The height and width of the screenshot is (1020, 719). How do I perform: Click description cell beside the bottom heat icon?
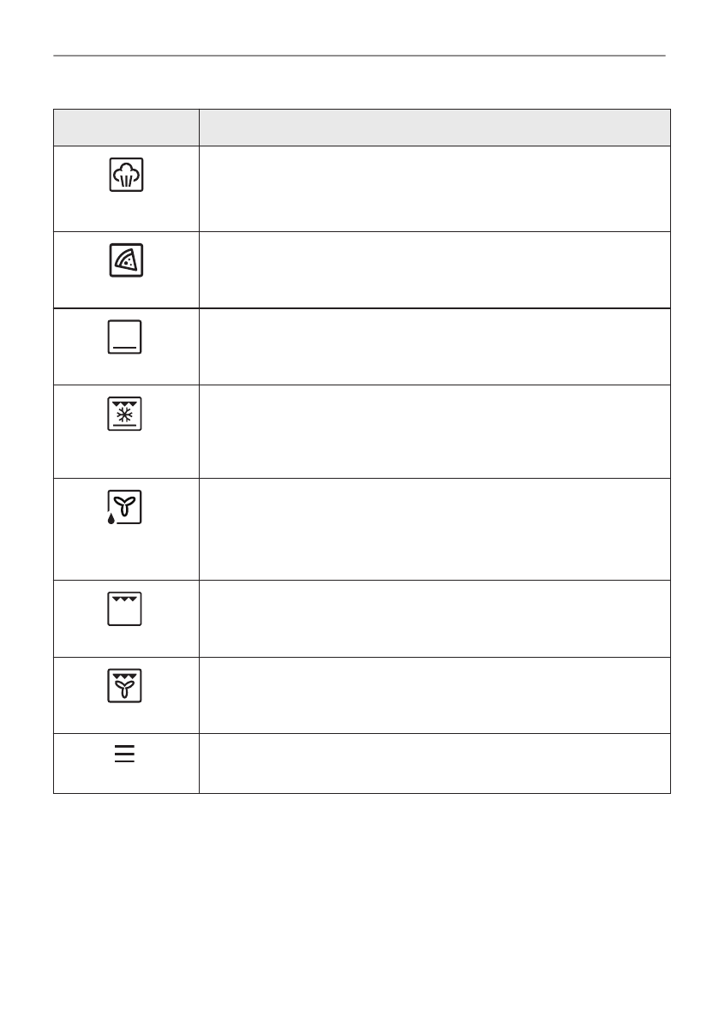434,346
